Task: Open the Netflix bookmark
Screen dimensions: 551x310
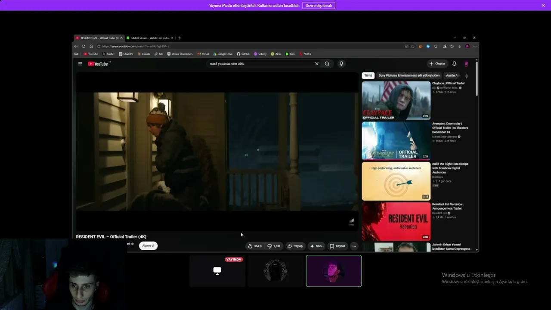Action: point(305,54)
